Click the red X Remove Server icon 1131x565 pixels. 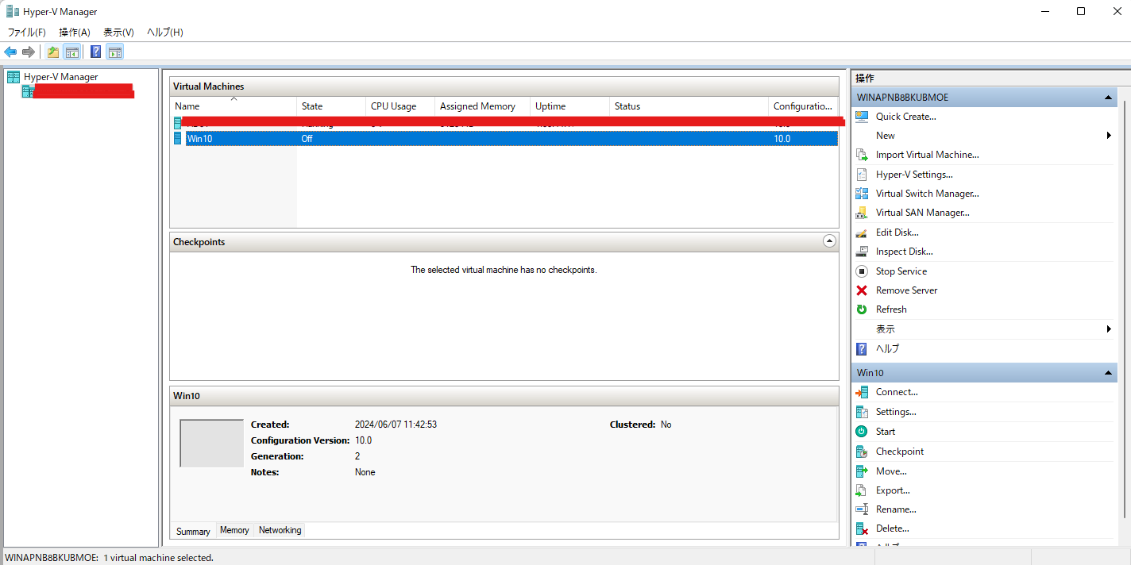pyautogui.click(x=862, y=290)
